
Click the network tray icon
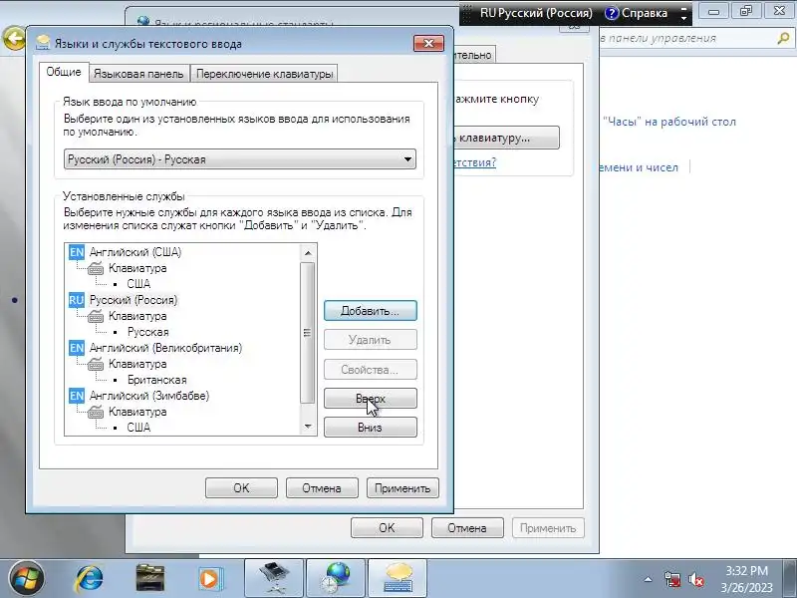click(672, 579)
